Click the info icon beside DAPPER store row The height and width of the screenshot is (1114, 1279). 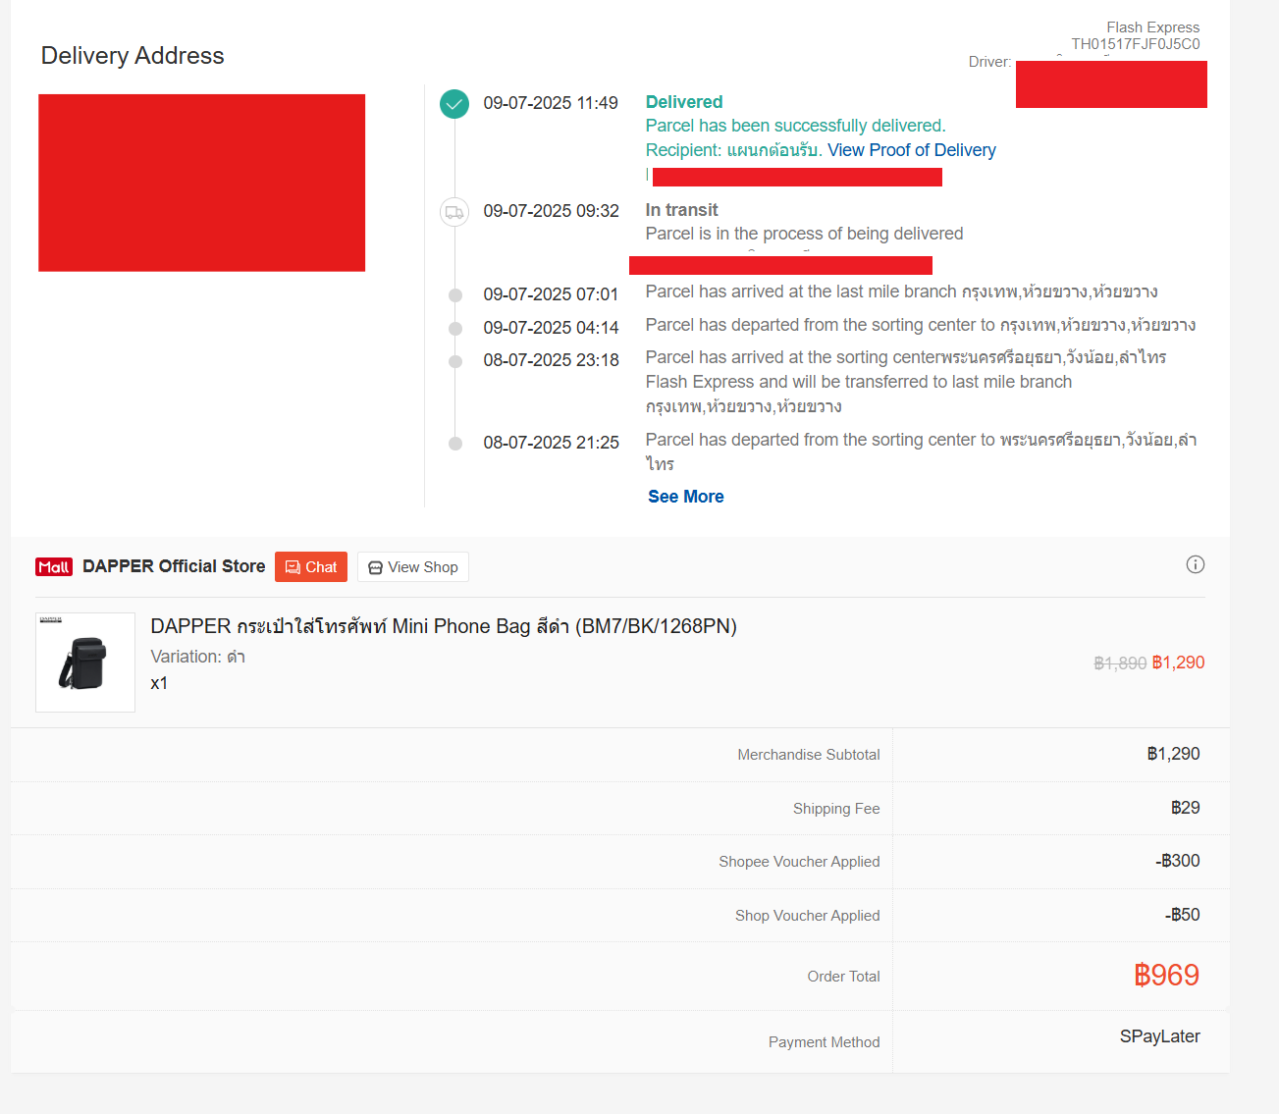[1195, 564]
